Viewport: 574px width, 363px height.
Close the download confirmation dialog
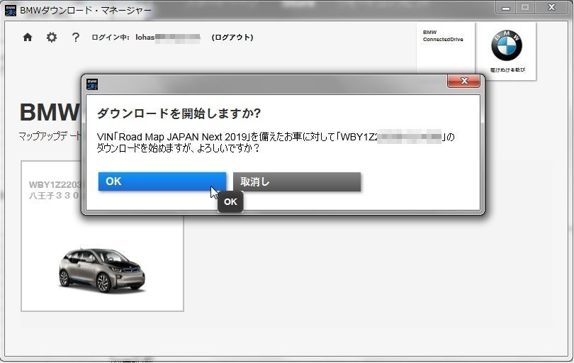coord(464,81)
